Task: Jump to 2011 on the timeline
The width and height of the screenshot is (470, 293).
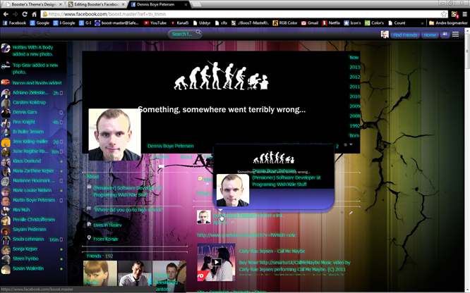Action: pos(354,87)
